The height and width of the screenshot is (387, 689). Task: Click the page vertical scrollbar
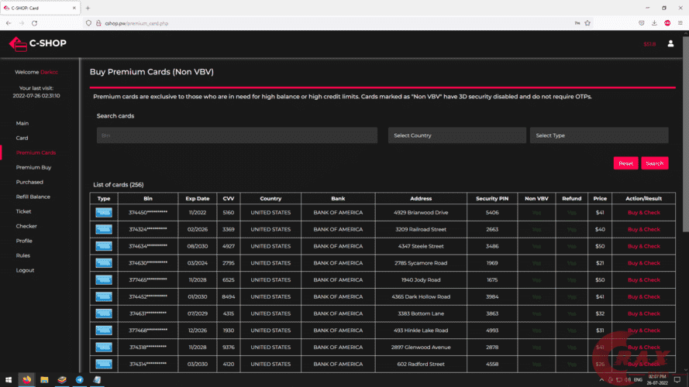coord(685,134)
